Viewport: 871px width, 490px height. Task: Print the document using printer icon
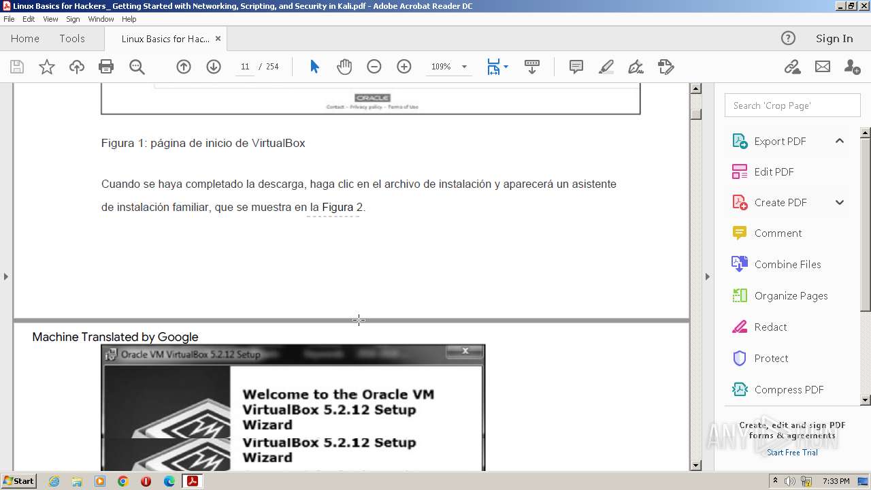click(106, 67)
